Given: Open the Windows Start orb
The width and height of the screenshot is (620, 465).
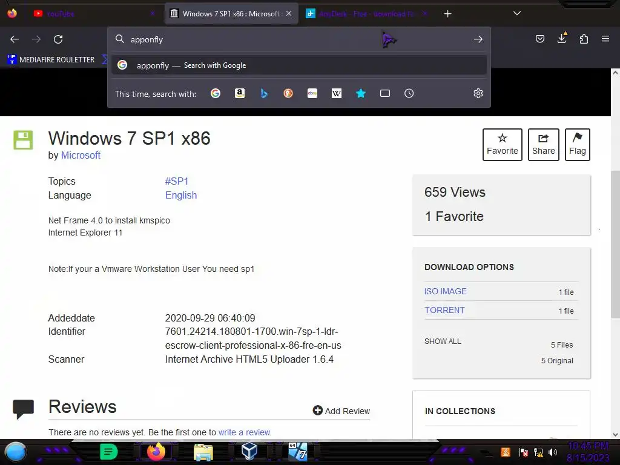Looking at the screenshot, I should pos(15,452).
